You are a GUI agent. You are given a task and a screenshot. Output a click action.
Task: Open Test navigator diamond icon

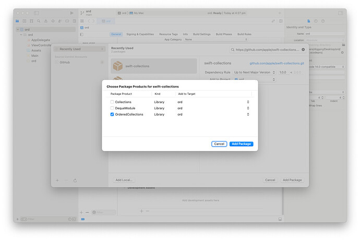(53, 21)
